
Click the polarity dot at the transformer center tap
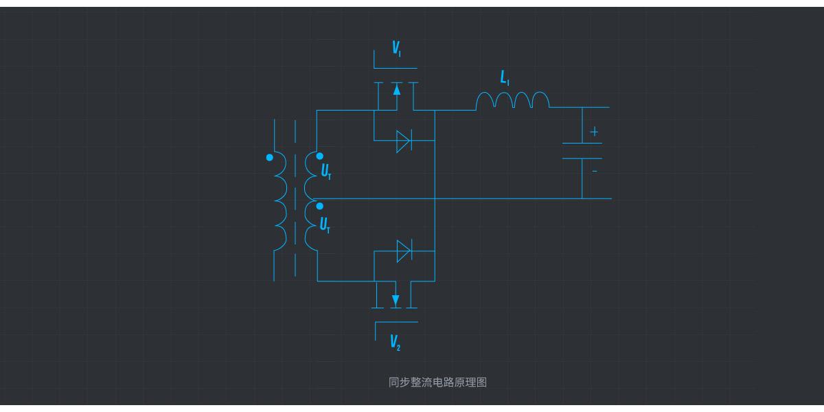[x=319, y=205]
